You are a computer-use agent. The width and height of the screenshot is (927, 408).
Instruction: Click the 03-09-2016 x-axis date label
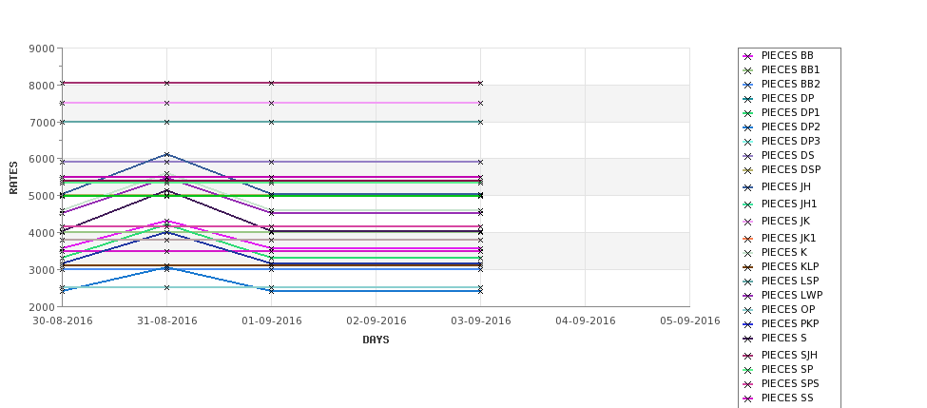tap(481, 321)
